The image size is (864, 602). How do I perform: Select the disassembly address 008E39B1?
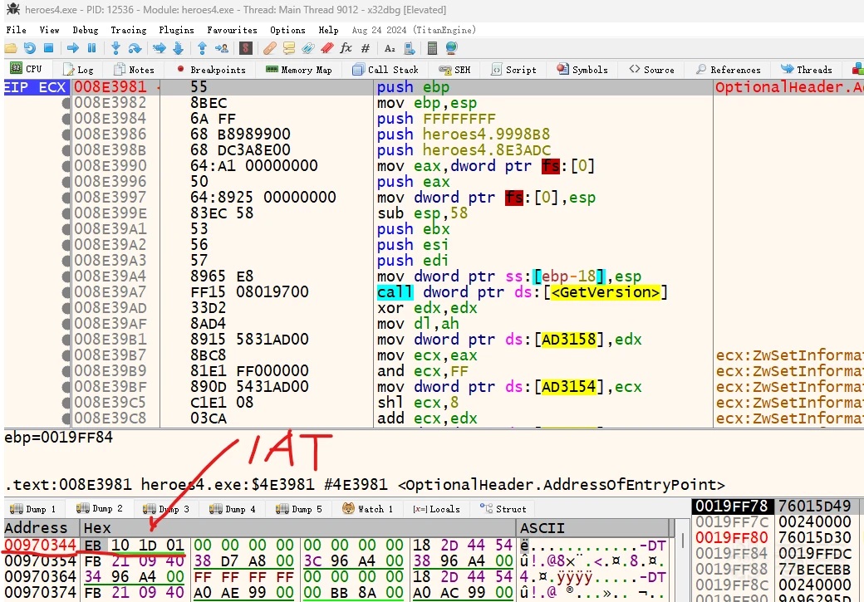pos(110,340)
